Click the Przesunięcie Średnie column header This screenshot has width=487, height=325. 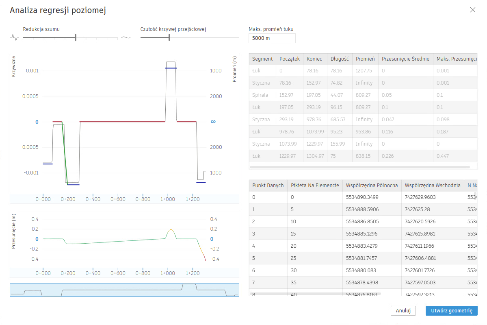[405, 59]
